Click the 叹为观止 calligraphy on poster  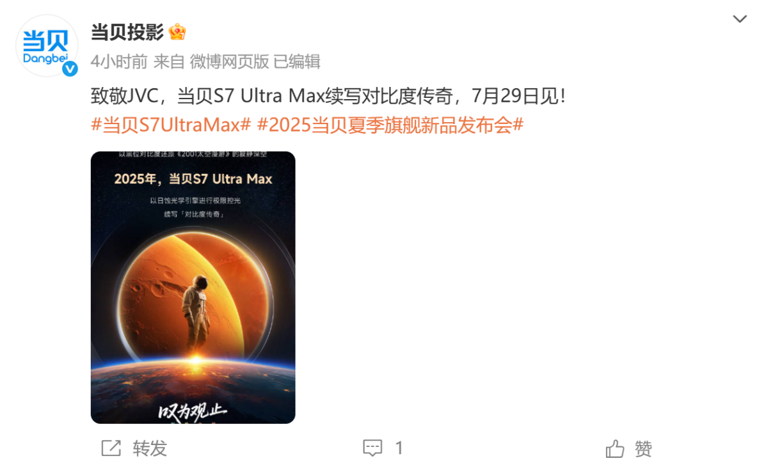coord(192,412)
